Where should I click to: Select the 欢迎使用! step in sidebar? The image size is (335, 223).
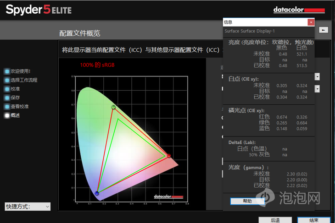pyautogui.click(x=17, y=71)
